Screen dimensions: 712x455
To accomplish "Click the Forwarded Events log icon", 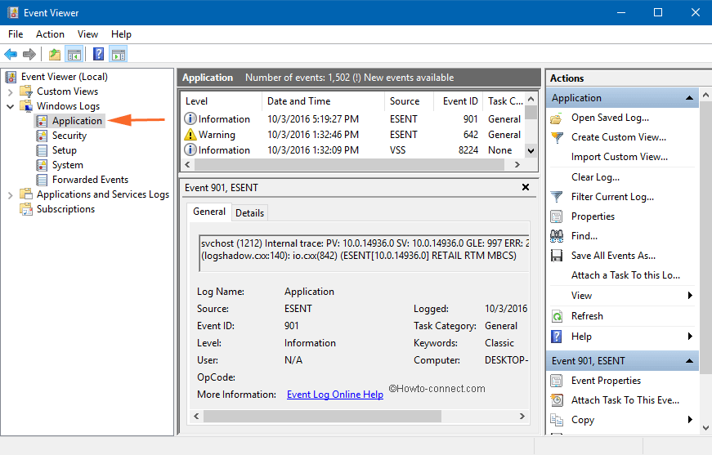I will tap(42, 180).
